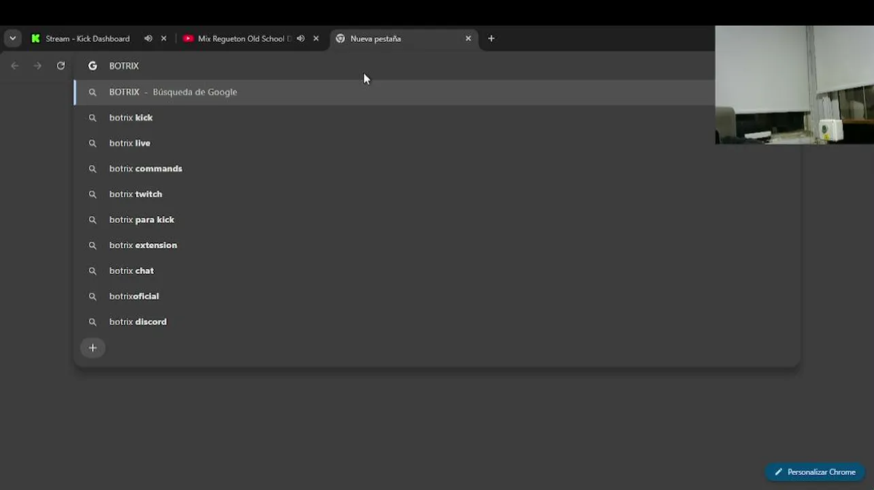This screenshot has width=874, height=490.
Task: Close the Mix Regueton Old School tab
Action: pos(316,39)
